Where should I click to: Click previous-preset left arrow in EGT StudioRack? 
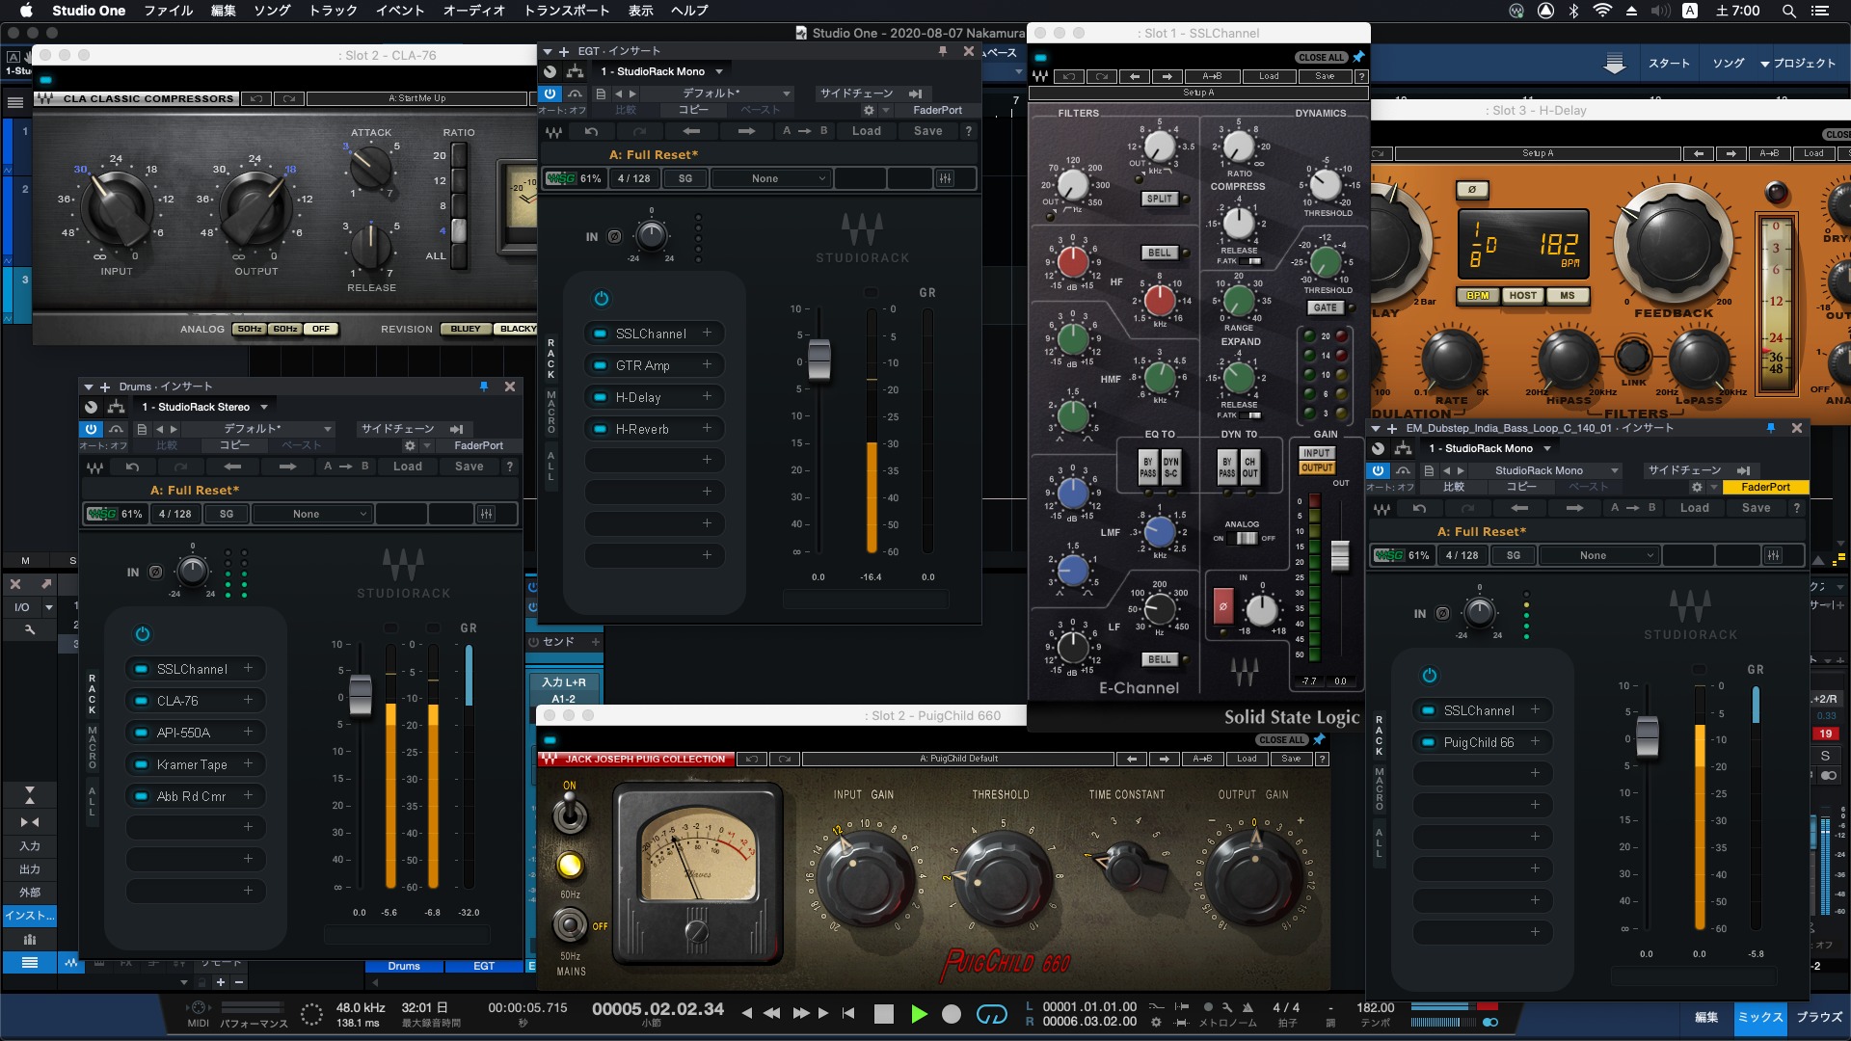point(690,131)
